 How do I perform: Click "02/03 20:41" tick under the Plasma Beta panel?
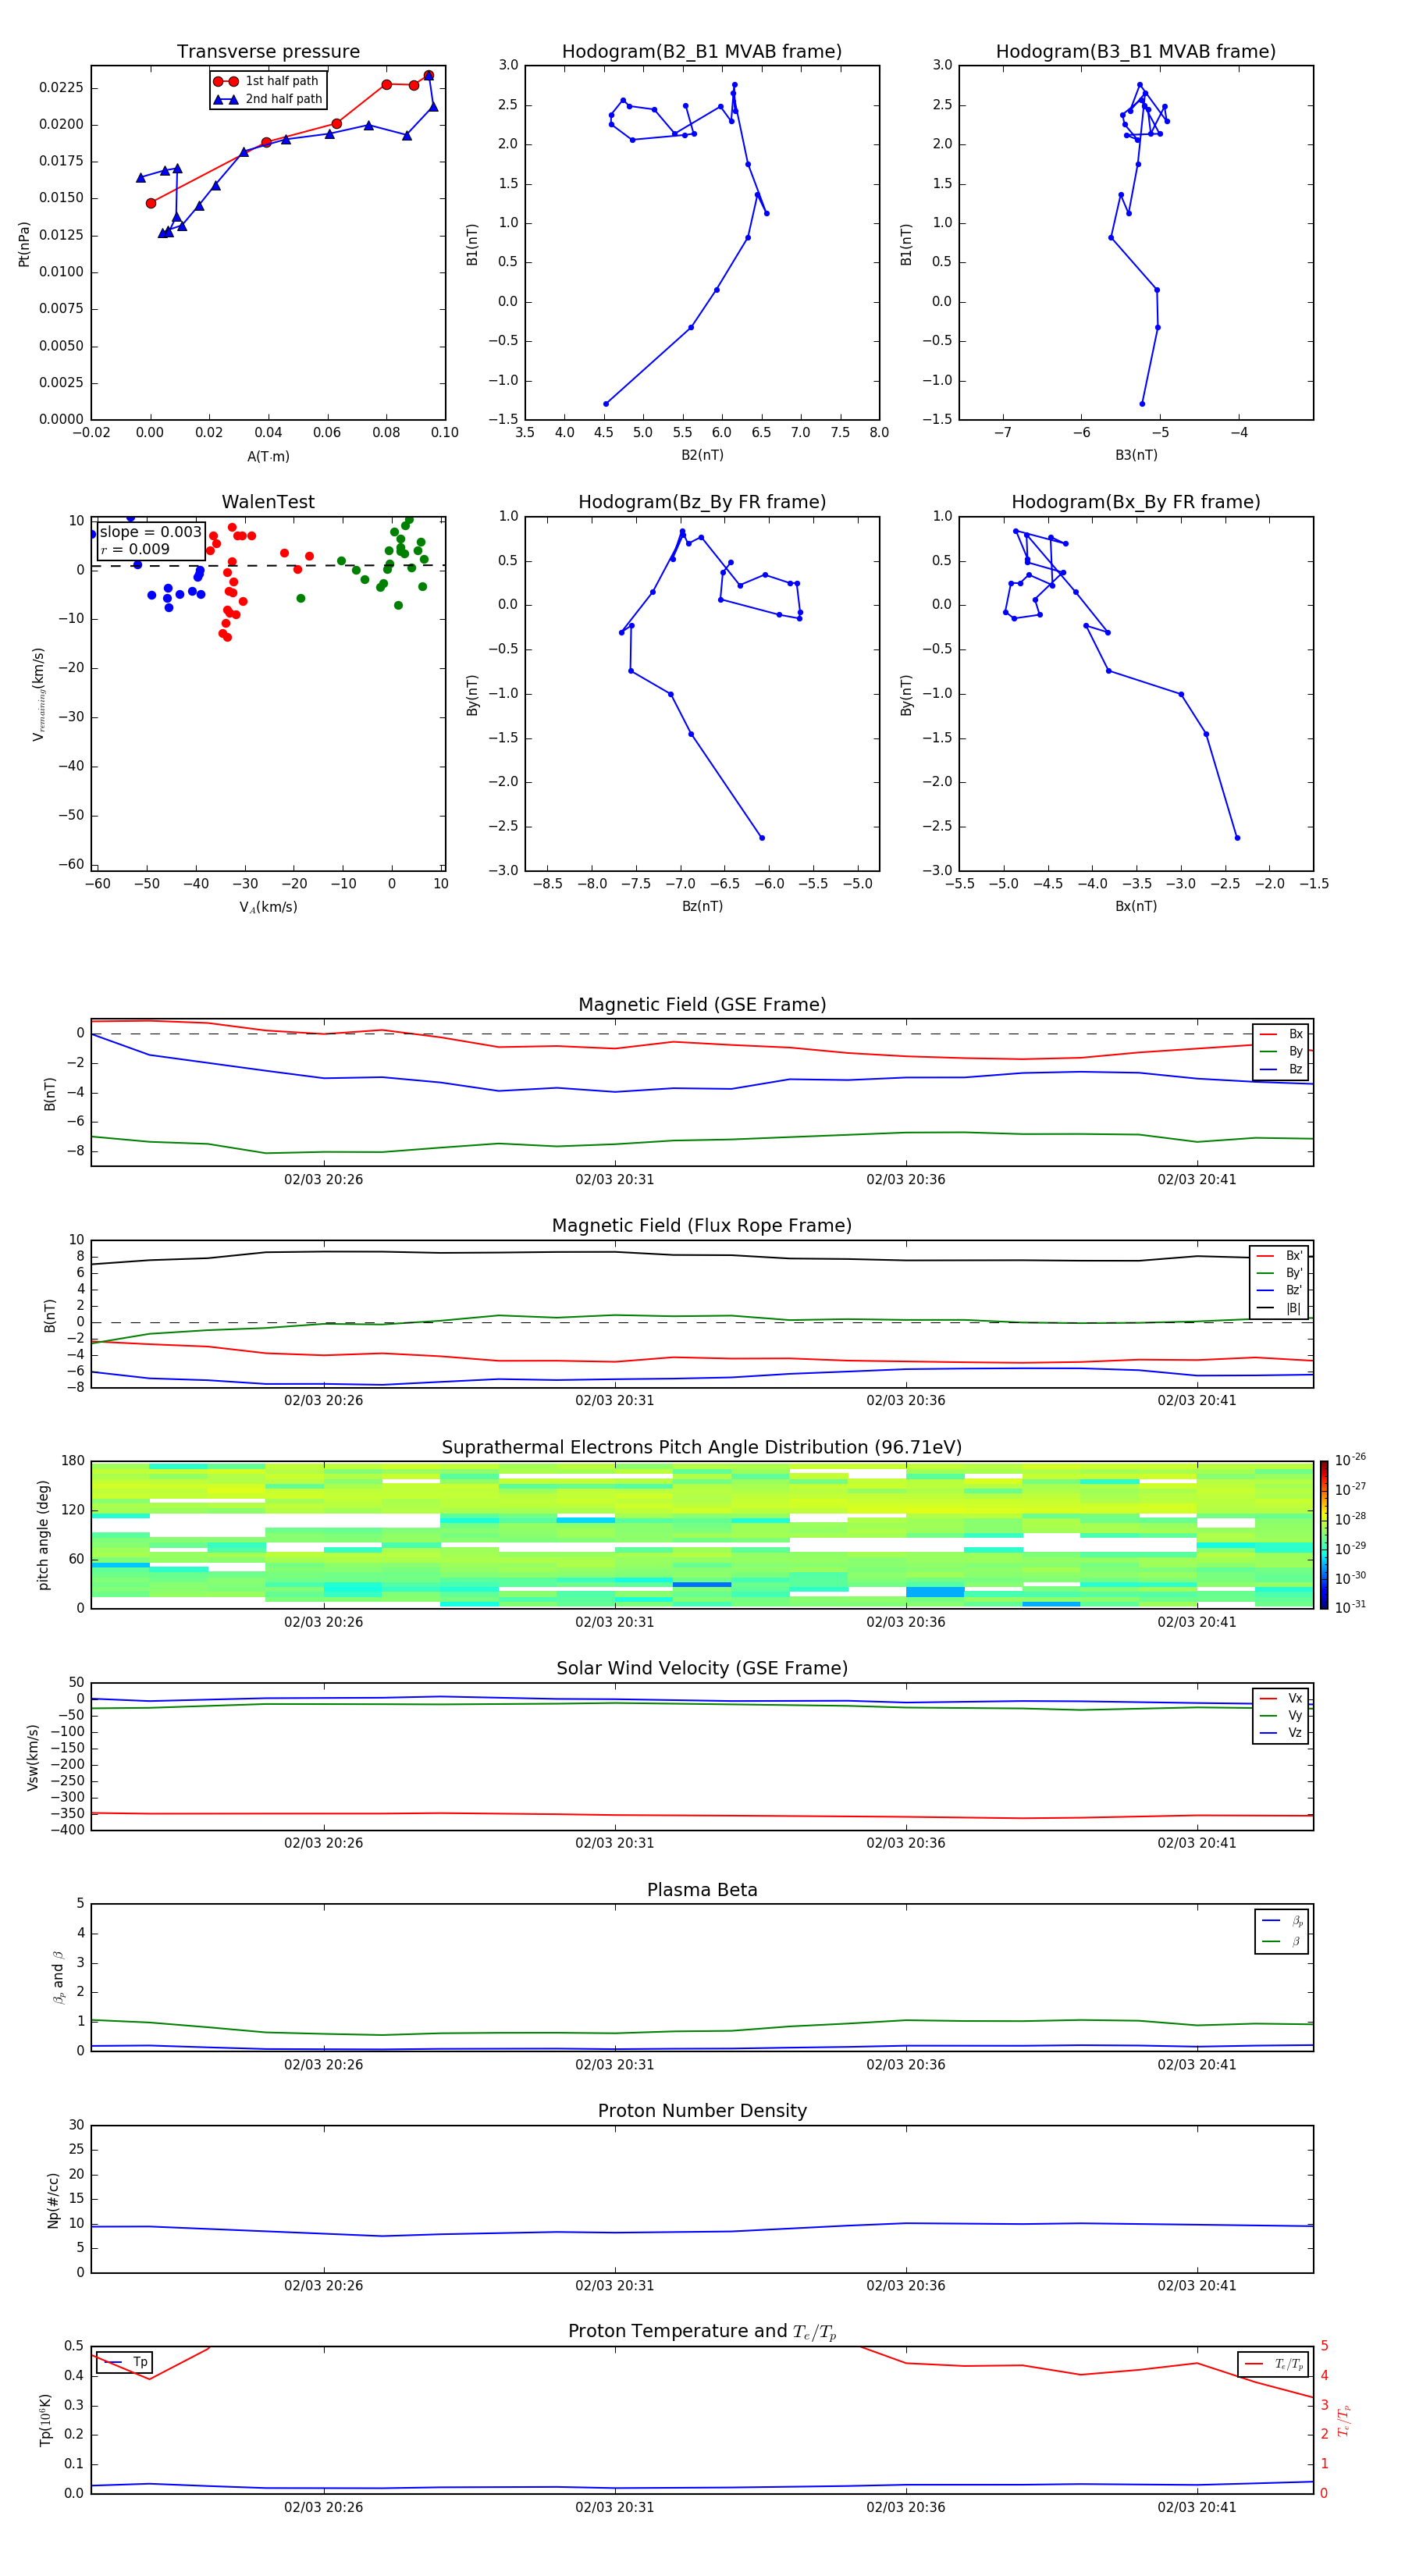click(1197, 2064)
